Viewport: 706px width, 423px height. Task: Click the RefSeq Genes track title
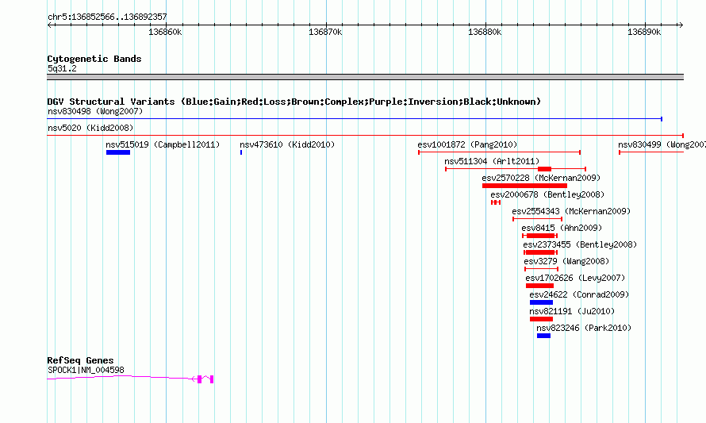(80, 360)
